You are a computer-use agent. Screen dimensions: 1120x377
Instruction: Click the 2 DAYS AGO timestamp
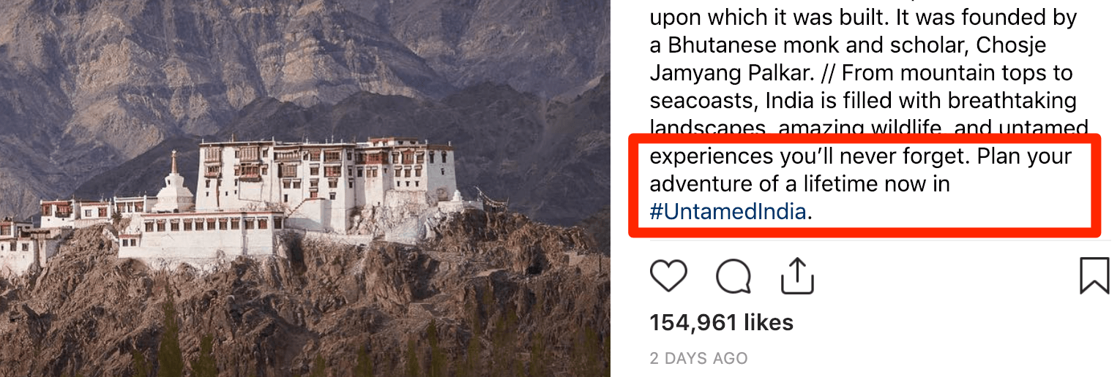pos(698,359)
